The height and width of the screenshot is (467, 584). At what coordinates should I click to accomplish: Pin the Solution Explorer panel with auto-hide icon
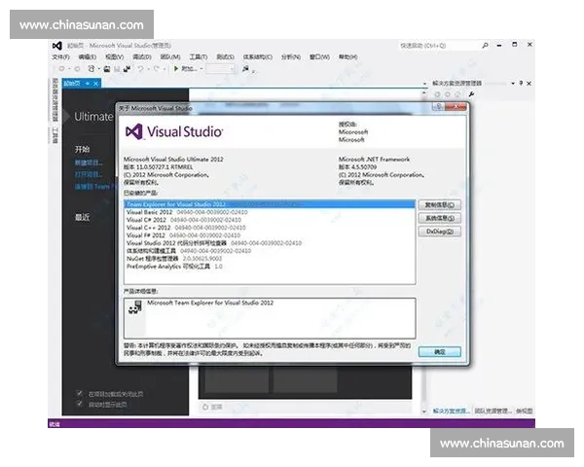(x=521, y=83)
